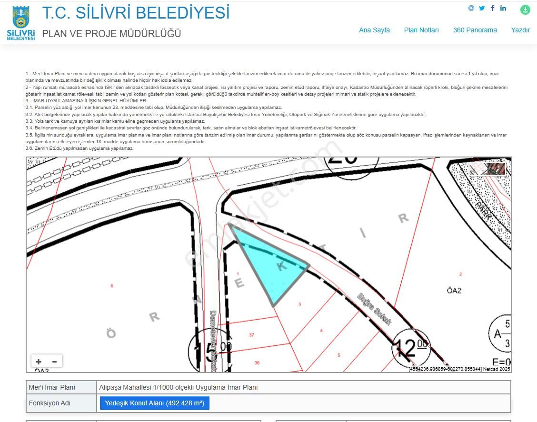Viewport: 537px width, 422px height.
Task: Go to Ana Sayfa
Action: (374, 30)
